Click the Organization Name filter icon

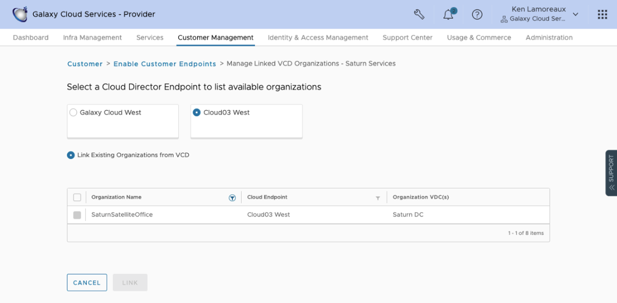[232, 198]
